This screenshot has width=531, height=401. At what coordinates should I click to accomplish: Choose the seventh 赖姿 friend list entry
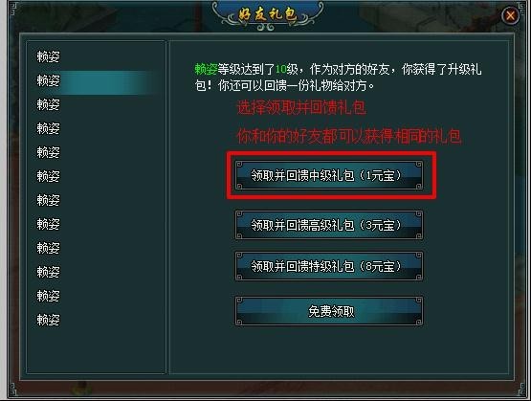click(x=48, y=200)
